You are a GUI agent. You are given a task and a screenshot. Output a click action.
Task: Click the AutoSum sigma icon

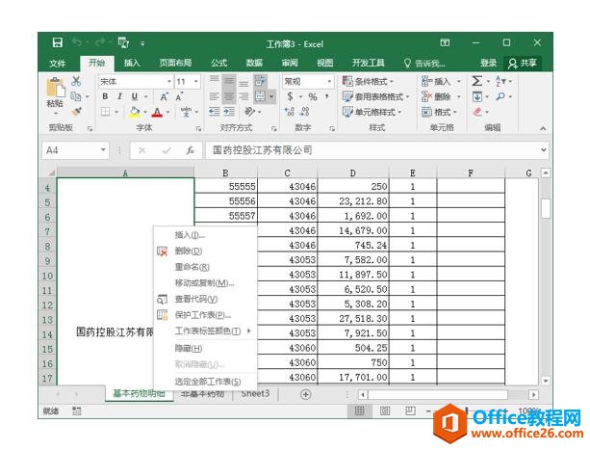pos(476,81)
